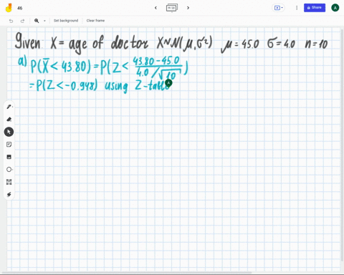The image size is (344, 275).
Task: Click the zoom magnifier icon
Action: [37, 21]
